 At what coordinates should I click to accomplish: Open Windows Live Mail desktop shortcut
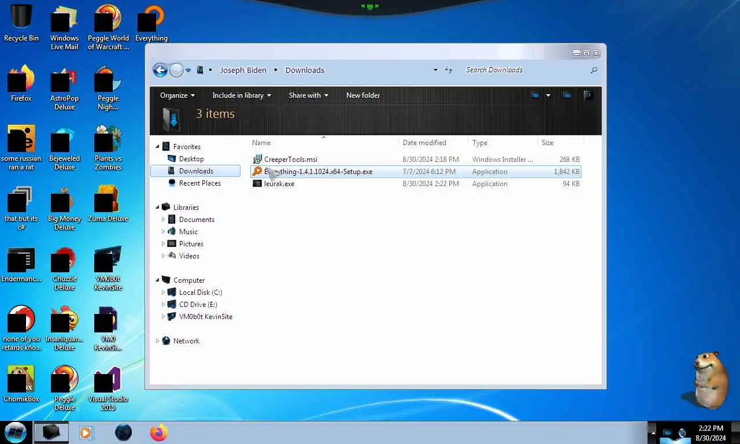click(64, 27)
